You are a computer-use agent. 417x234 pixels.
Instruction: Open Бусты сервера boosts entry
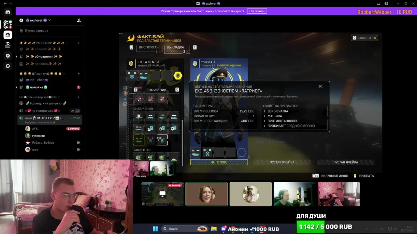click(36, 31)
